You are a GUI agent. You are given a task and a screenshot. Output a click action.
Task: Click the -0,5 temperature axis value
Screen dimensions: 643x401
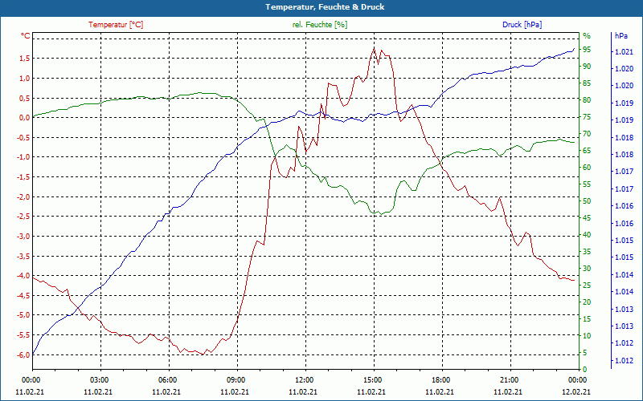tap(23, 137)
